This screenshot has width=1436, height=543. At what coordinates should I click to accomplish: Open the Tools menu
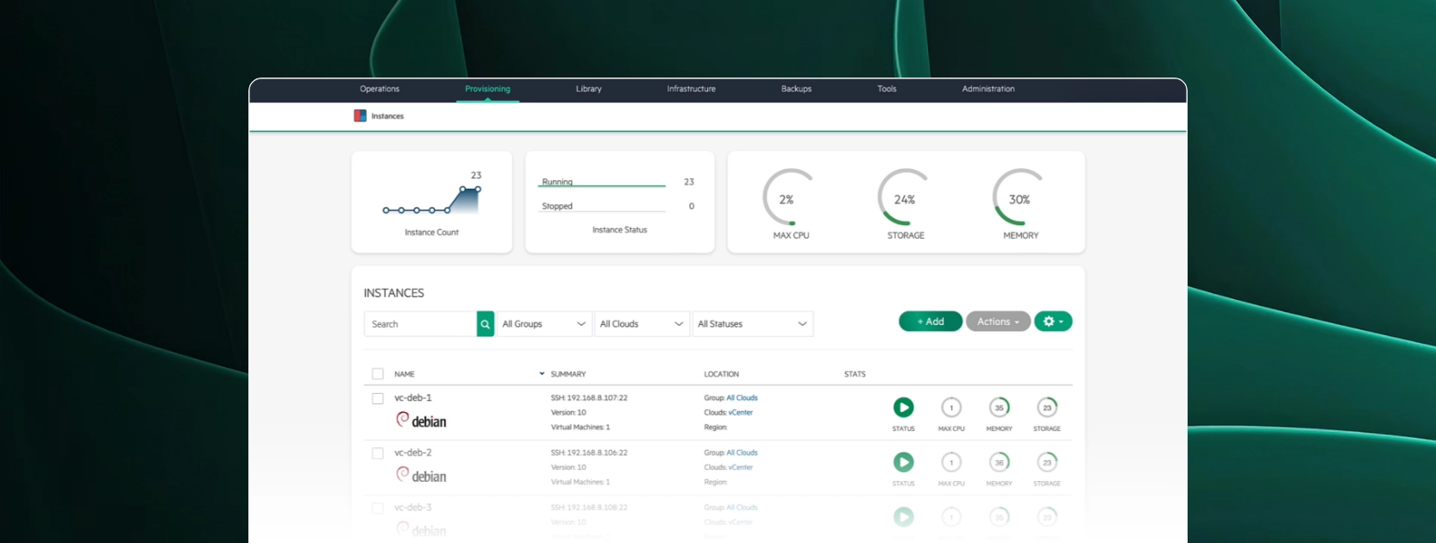pyautogui.click(x=887, y=89)
